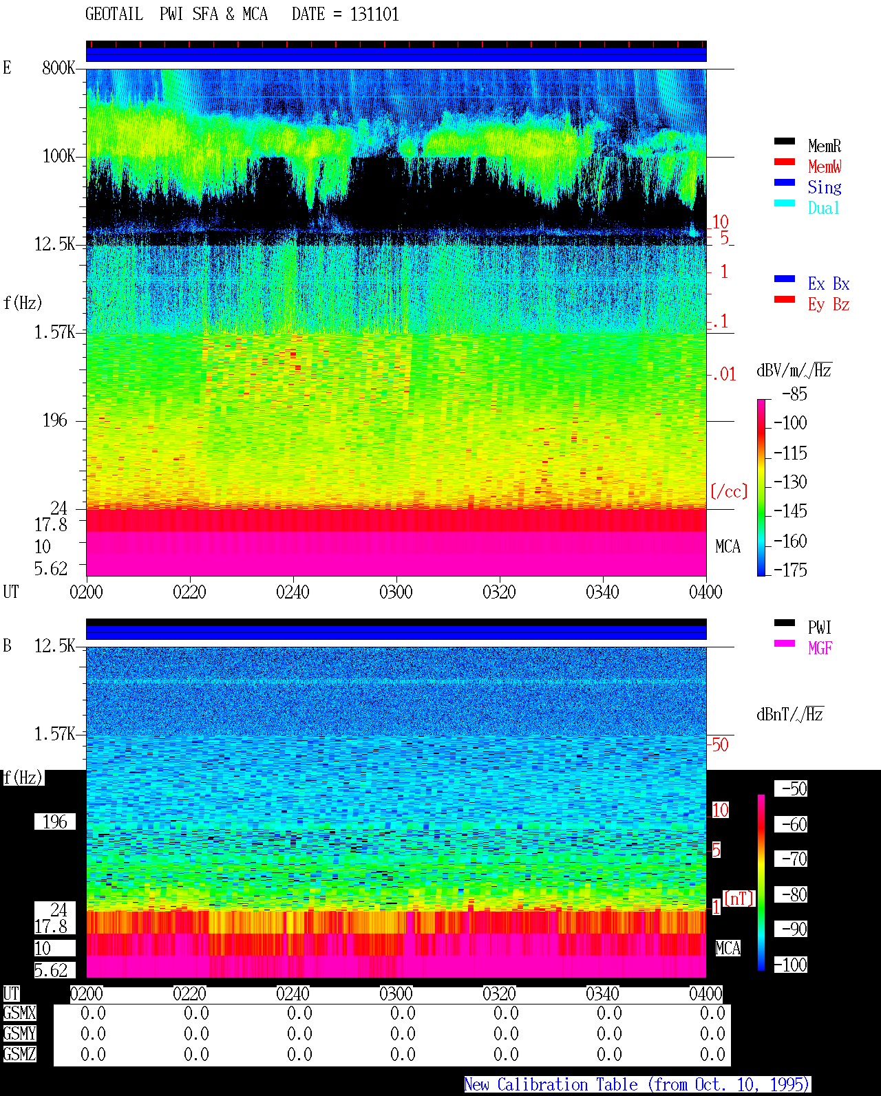Click the red MemW legend swatch
The width and height of the screenshot is (881, 1096).
785,162
